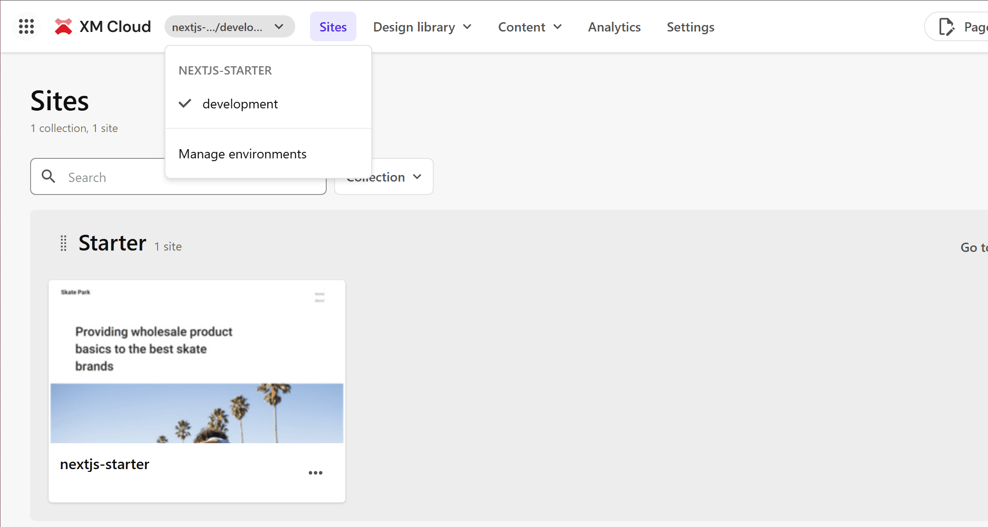Viewport: 988px width, 527px height.
Task: Open the app launcher grid icon
Action: coord(26,26)
